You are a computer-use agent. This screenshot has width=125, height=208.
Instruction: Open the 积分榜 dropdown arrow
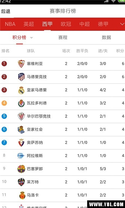pos(31,38)
